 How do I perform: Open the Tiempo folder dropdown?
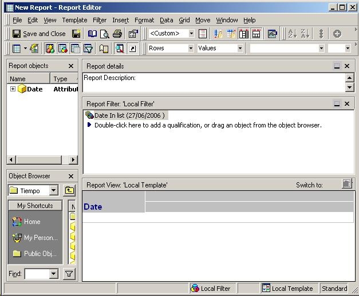pyautogui.click(x=53, y=190)
